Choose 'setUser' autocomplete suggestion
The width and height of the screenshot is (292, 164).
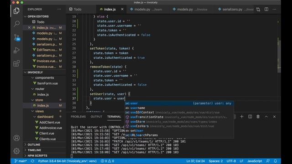(179, 131)
